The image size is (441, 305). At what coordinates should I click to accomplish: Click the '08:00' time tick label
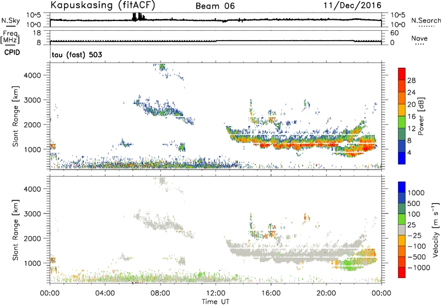pyautogui.click(x=160, y=293)
